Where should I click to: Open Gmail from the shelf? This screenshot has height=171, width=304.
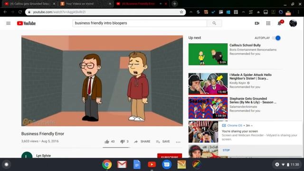point(122,165)
